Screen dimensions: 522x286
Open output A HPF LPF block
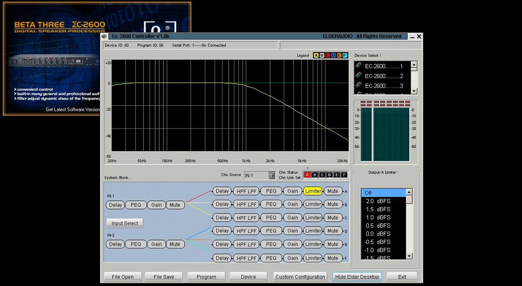click(x=246, y=191)
